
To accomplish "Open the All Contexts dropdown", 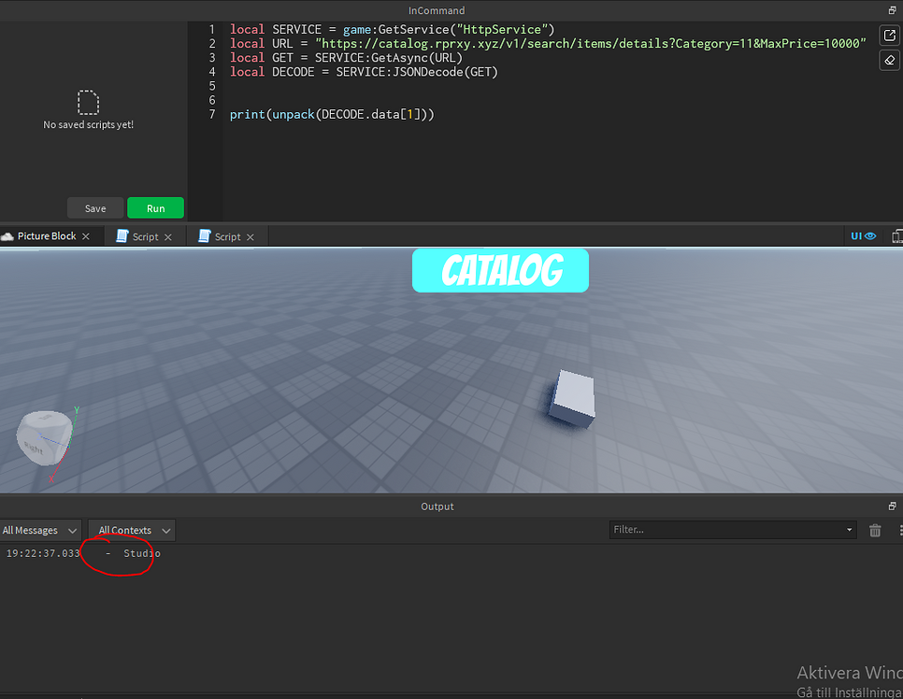I will [131, 529].
